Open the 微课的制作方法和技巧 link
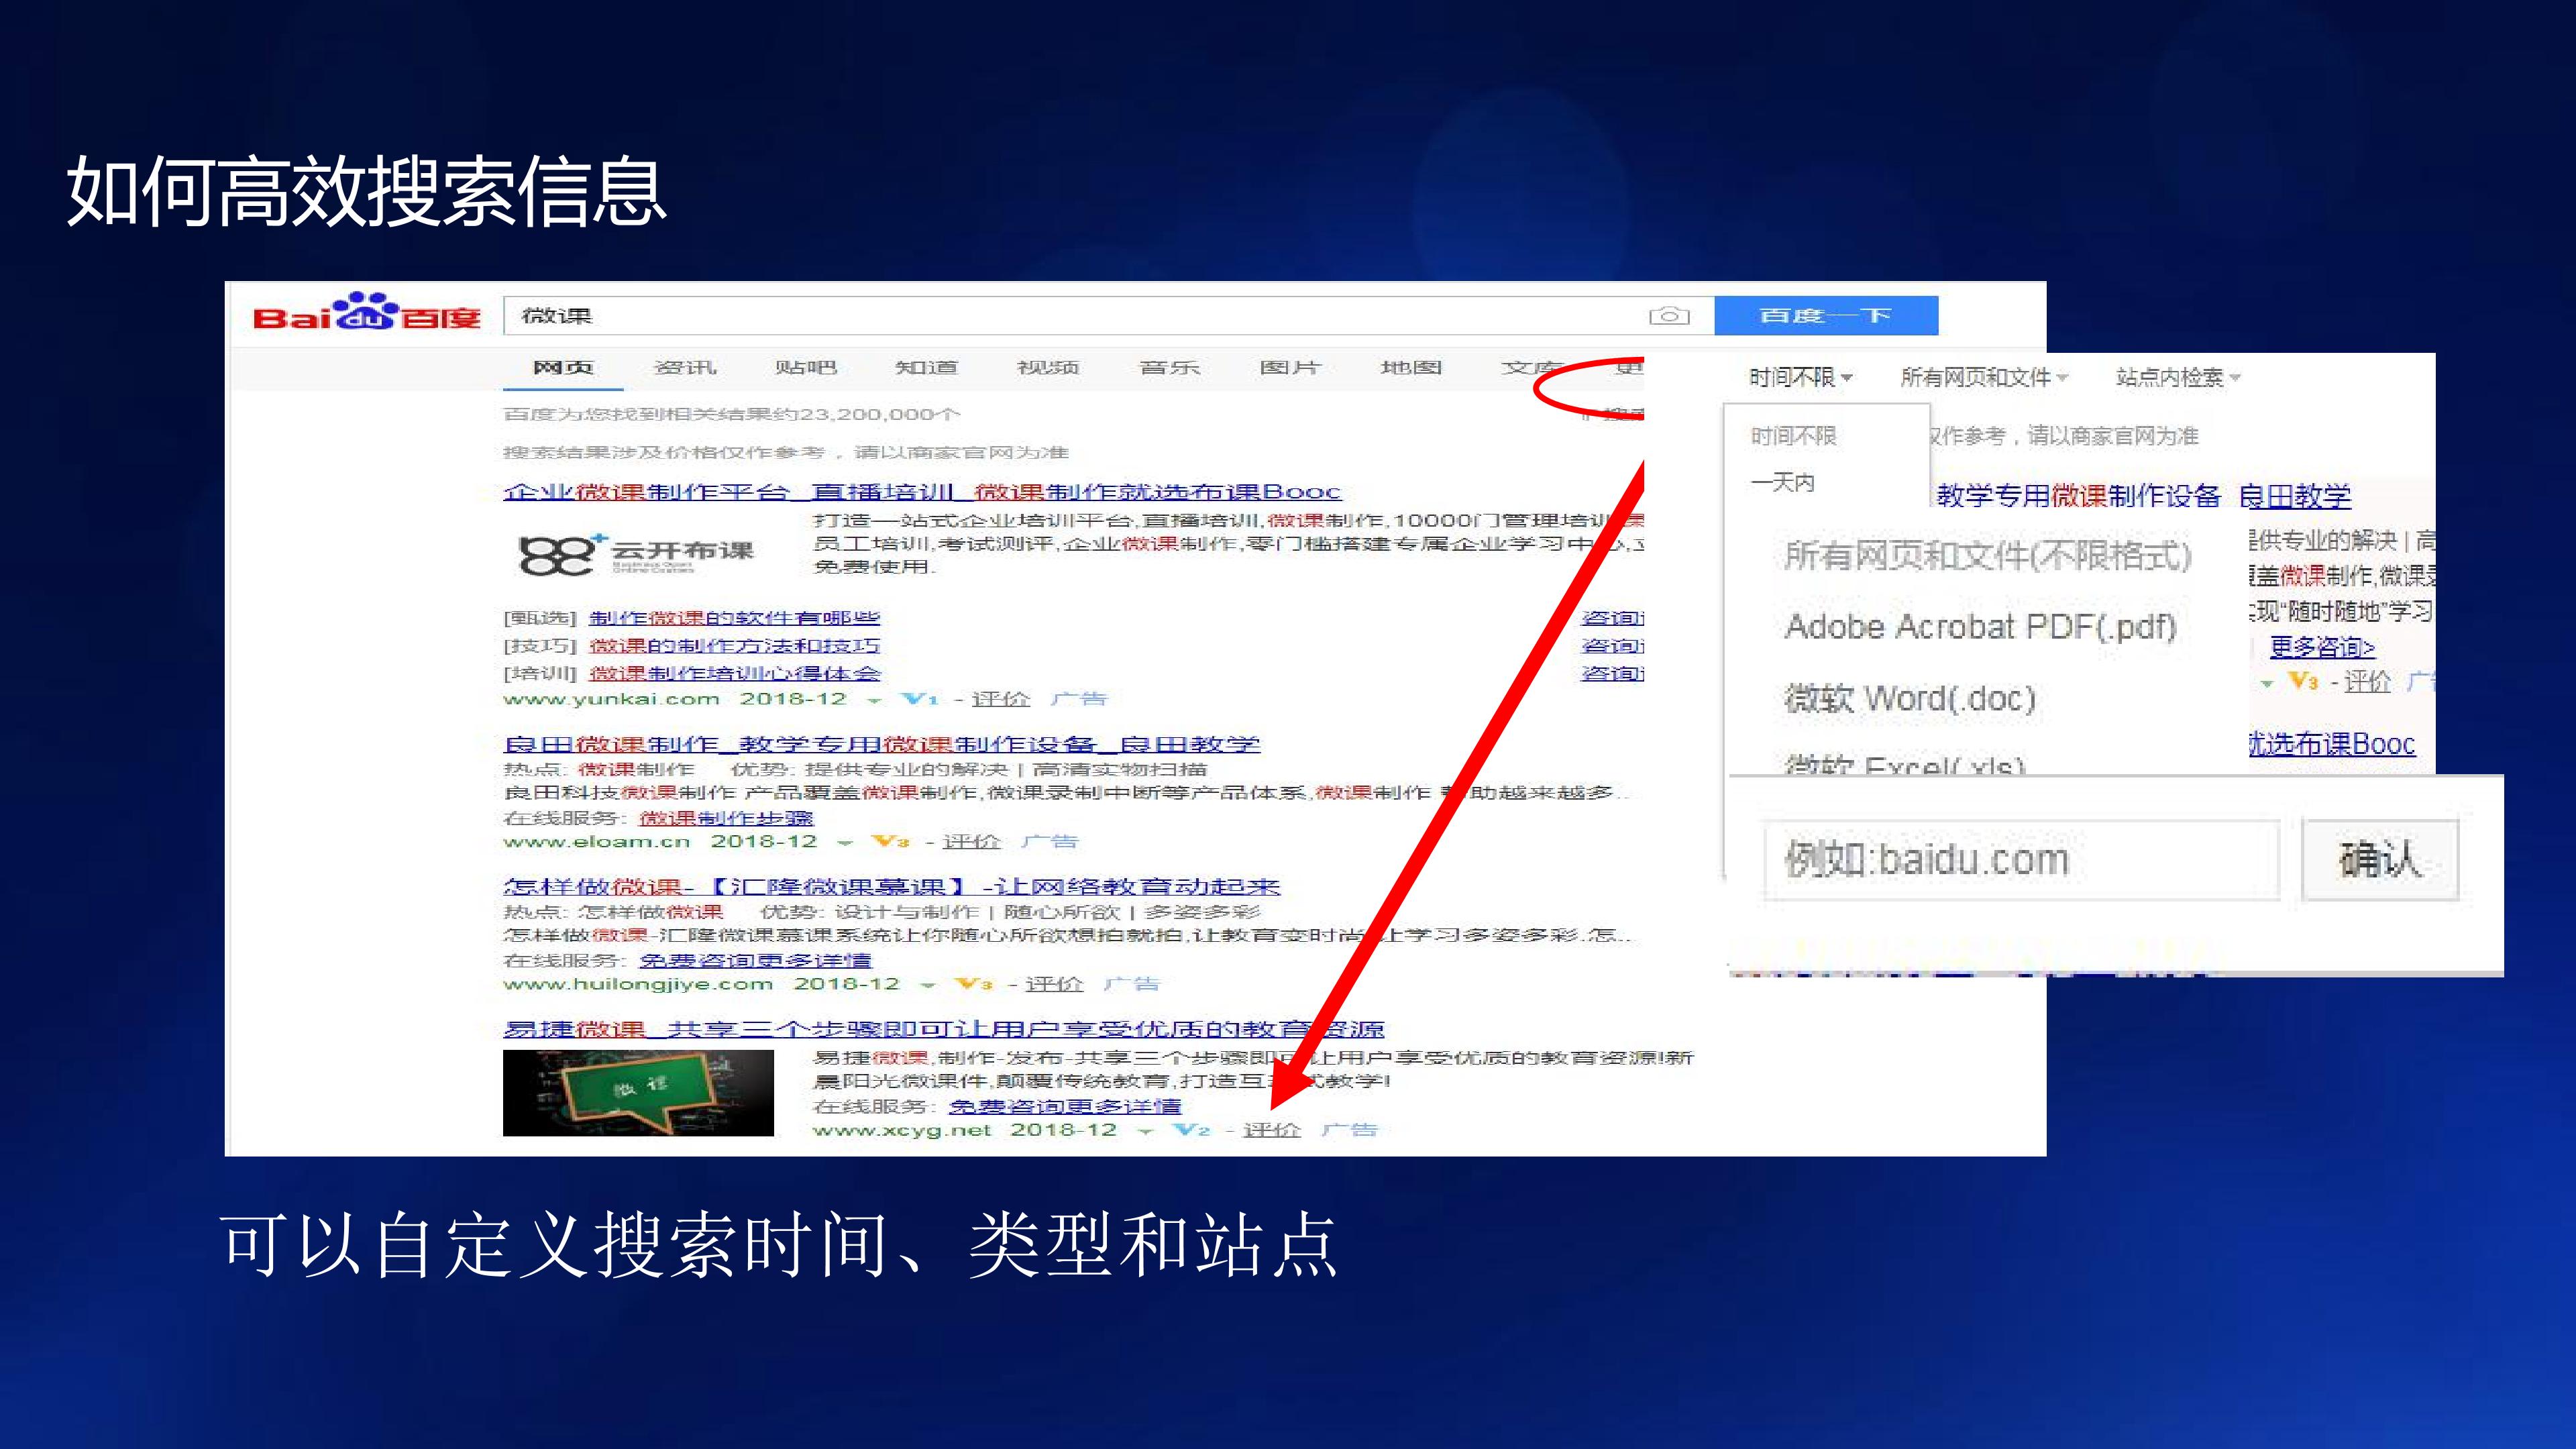Screen dimensions: 2576x1449 coord(734,646)
